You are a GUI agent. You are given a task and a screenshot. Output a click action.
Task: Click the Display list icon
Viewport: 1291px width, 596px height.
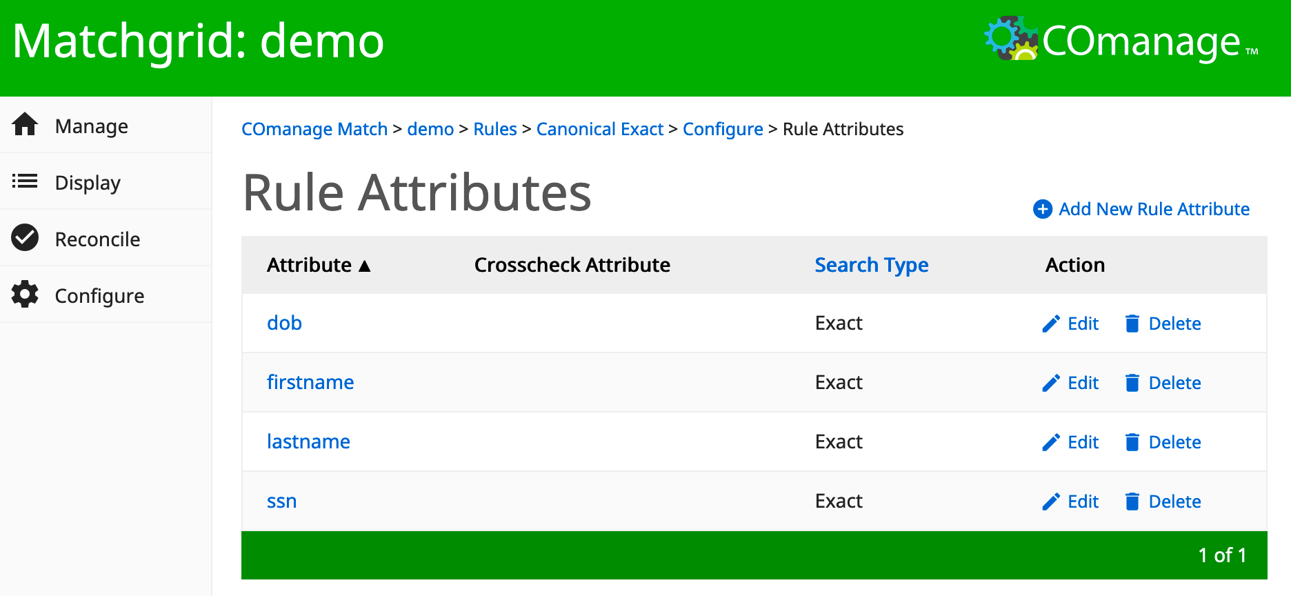coord(25,181)
